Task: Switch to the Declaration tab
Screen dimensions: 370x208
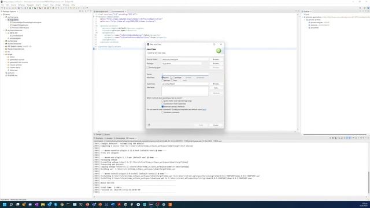Action: tap(120, 138)
